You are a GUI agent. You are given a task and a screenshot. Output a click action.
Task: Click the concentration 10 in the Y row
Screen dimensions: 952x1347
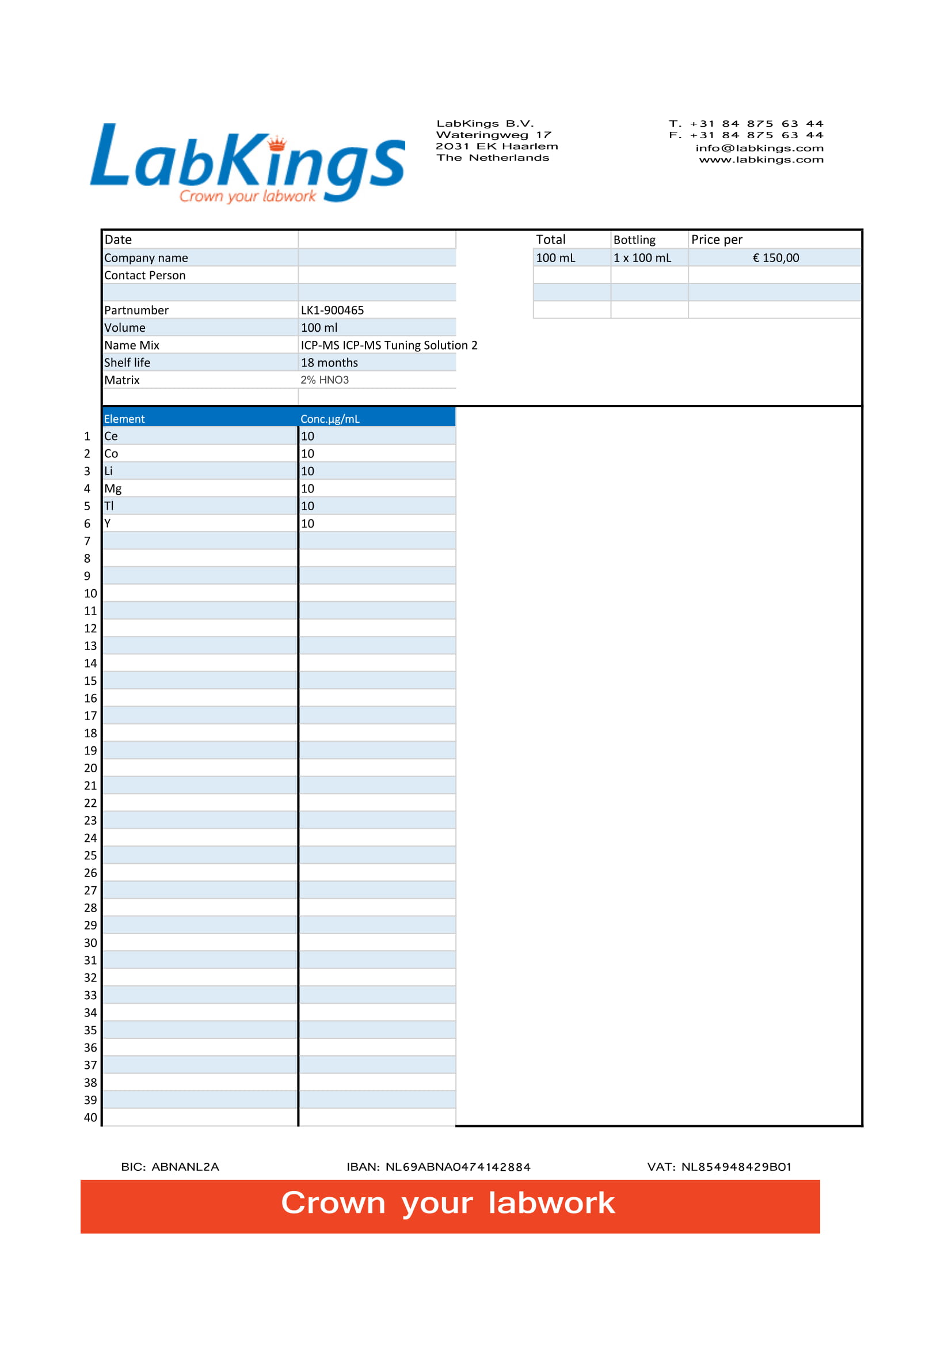308,524
